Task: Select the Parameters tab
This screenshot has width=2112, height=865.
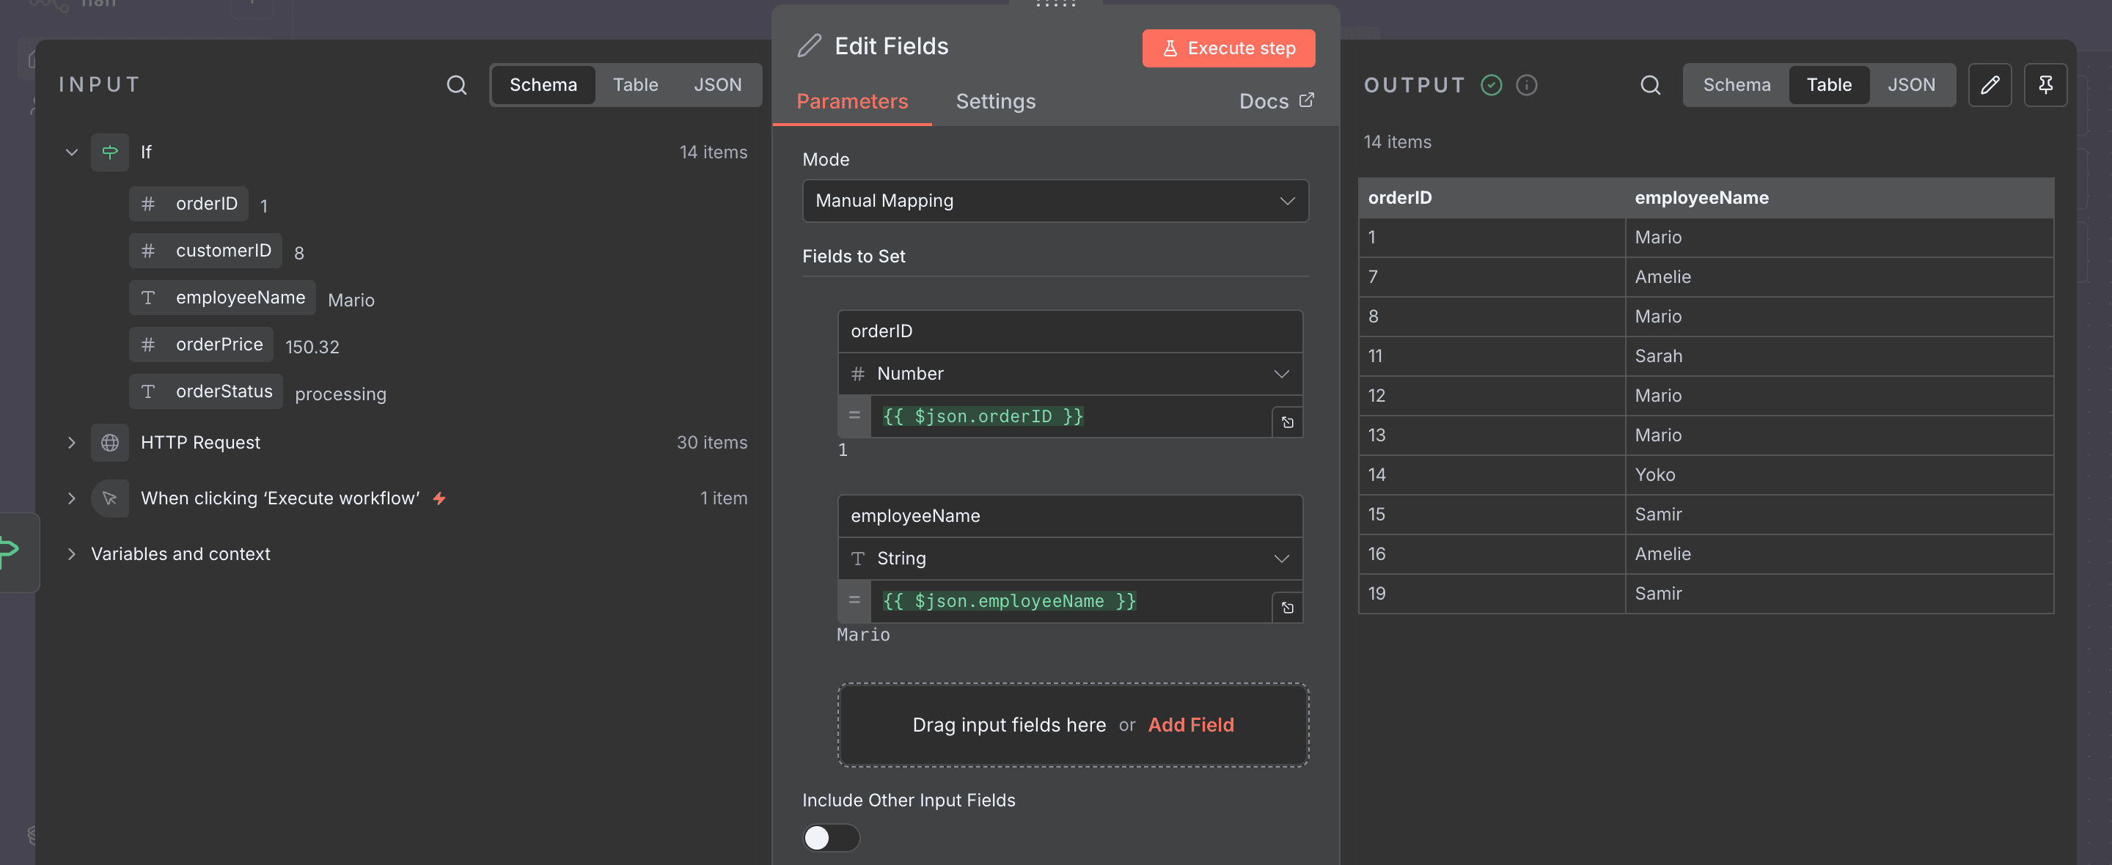Action: pyautogui.click(x=852, y=101)
